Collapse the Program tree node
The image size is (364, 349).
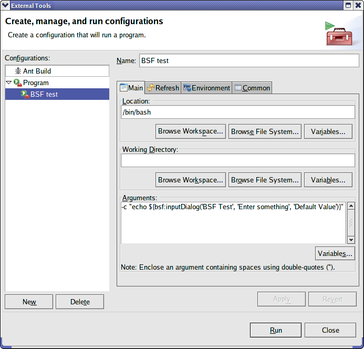tap(9, 83)
